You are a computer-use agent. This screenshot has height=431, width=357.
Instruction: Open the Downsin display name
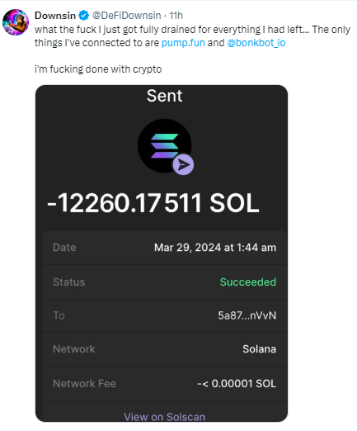click(x=55, y=16)
